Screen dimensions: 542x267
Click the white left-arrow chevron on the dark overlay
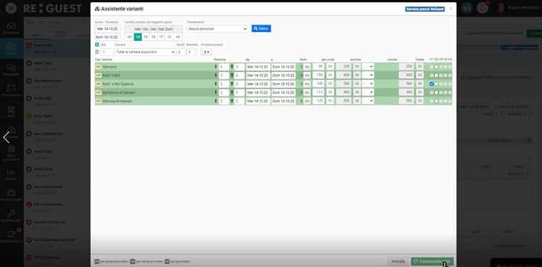(x=6, y=137)
